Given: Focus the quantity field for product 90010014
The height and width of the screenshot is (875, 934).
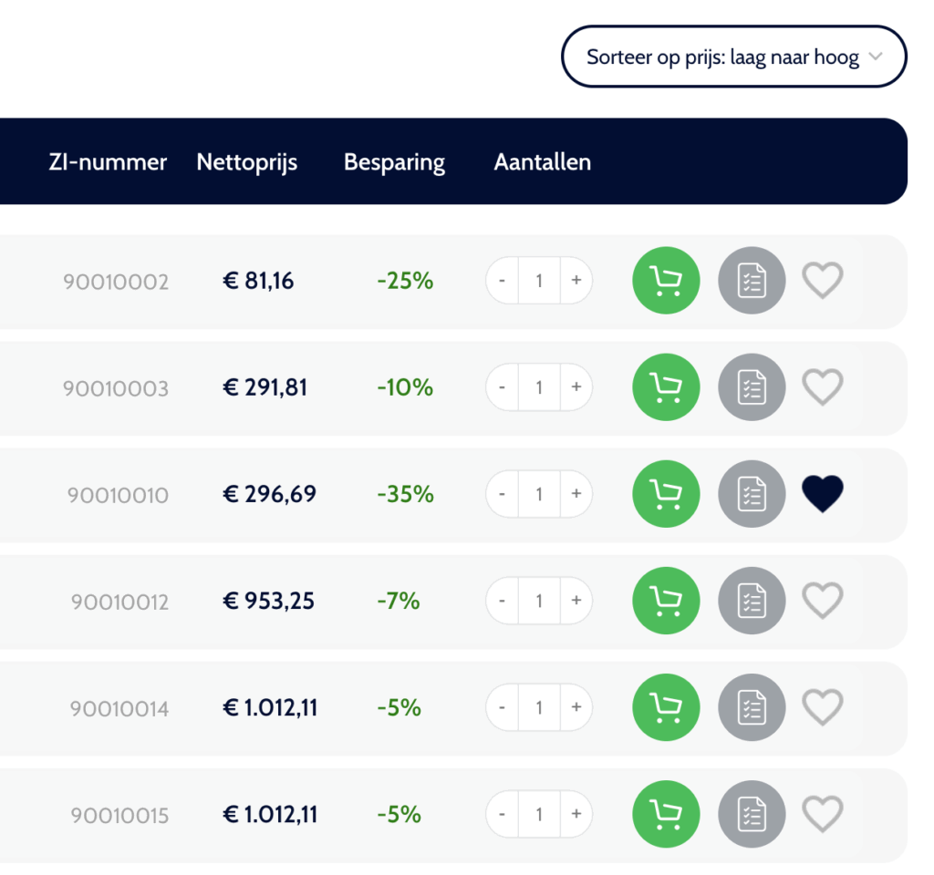Looking at the screenshot, I should point(539,707).
